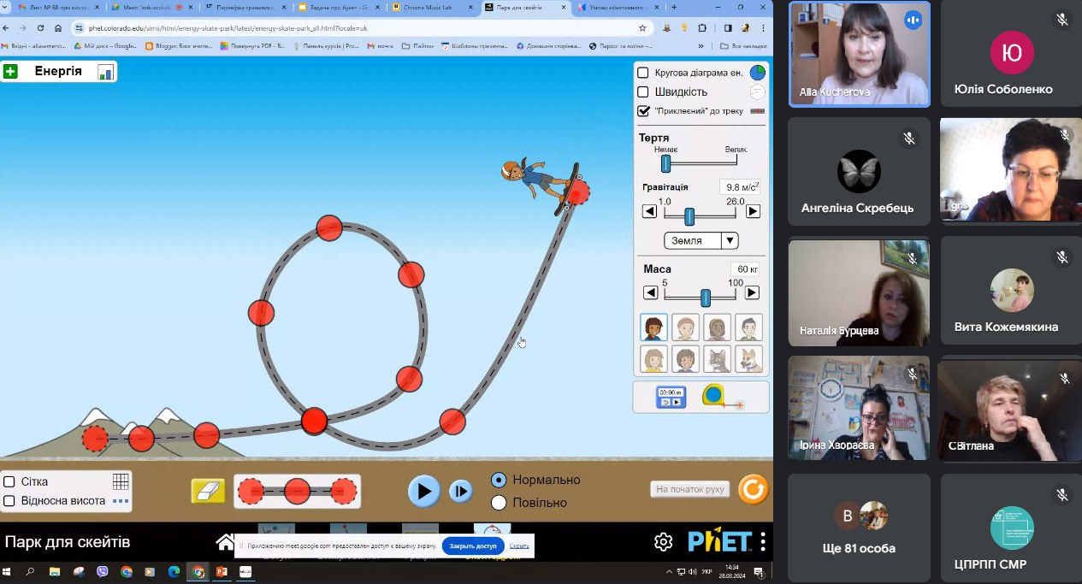Step the simulation forward one frame

point(460,491)
